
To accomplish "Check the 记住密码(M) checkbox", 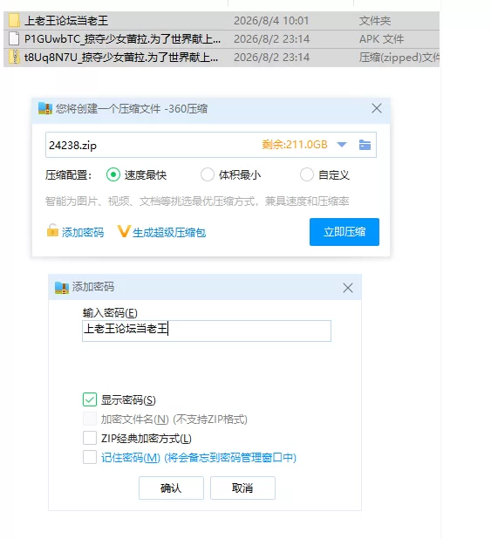I will [90, 458].
